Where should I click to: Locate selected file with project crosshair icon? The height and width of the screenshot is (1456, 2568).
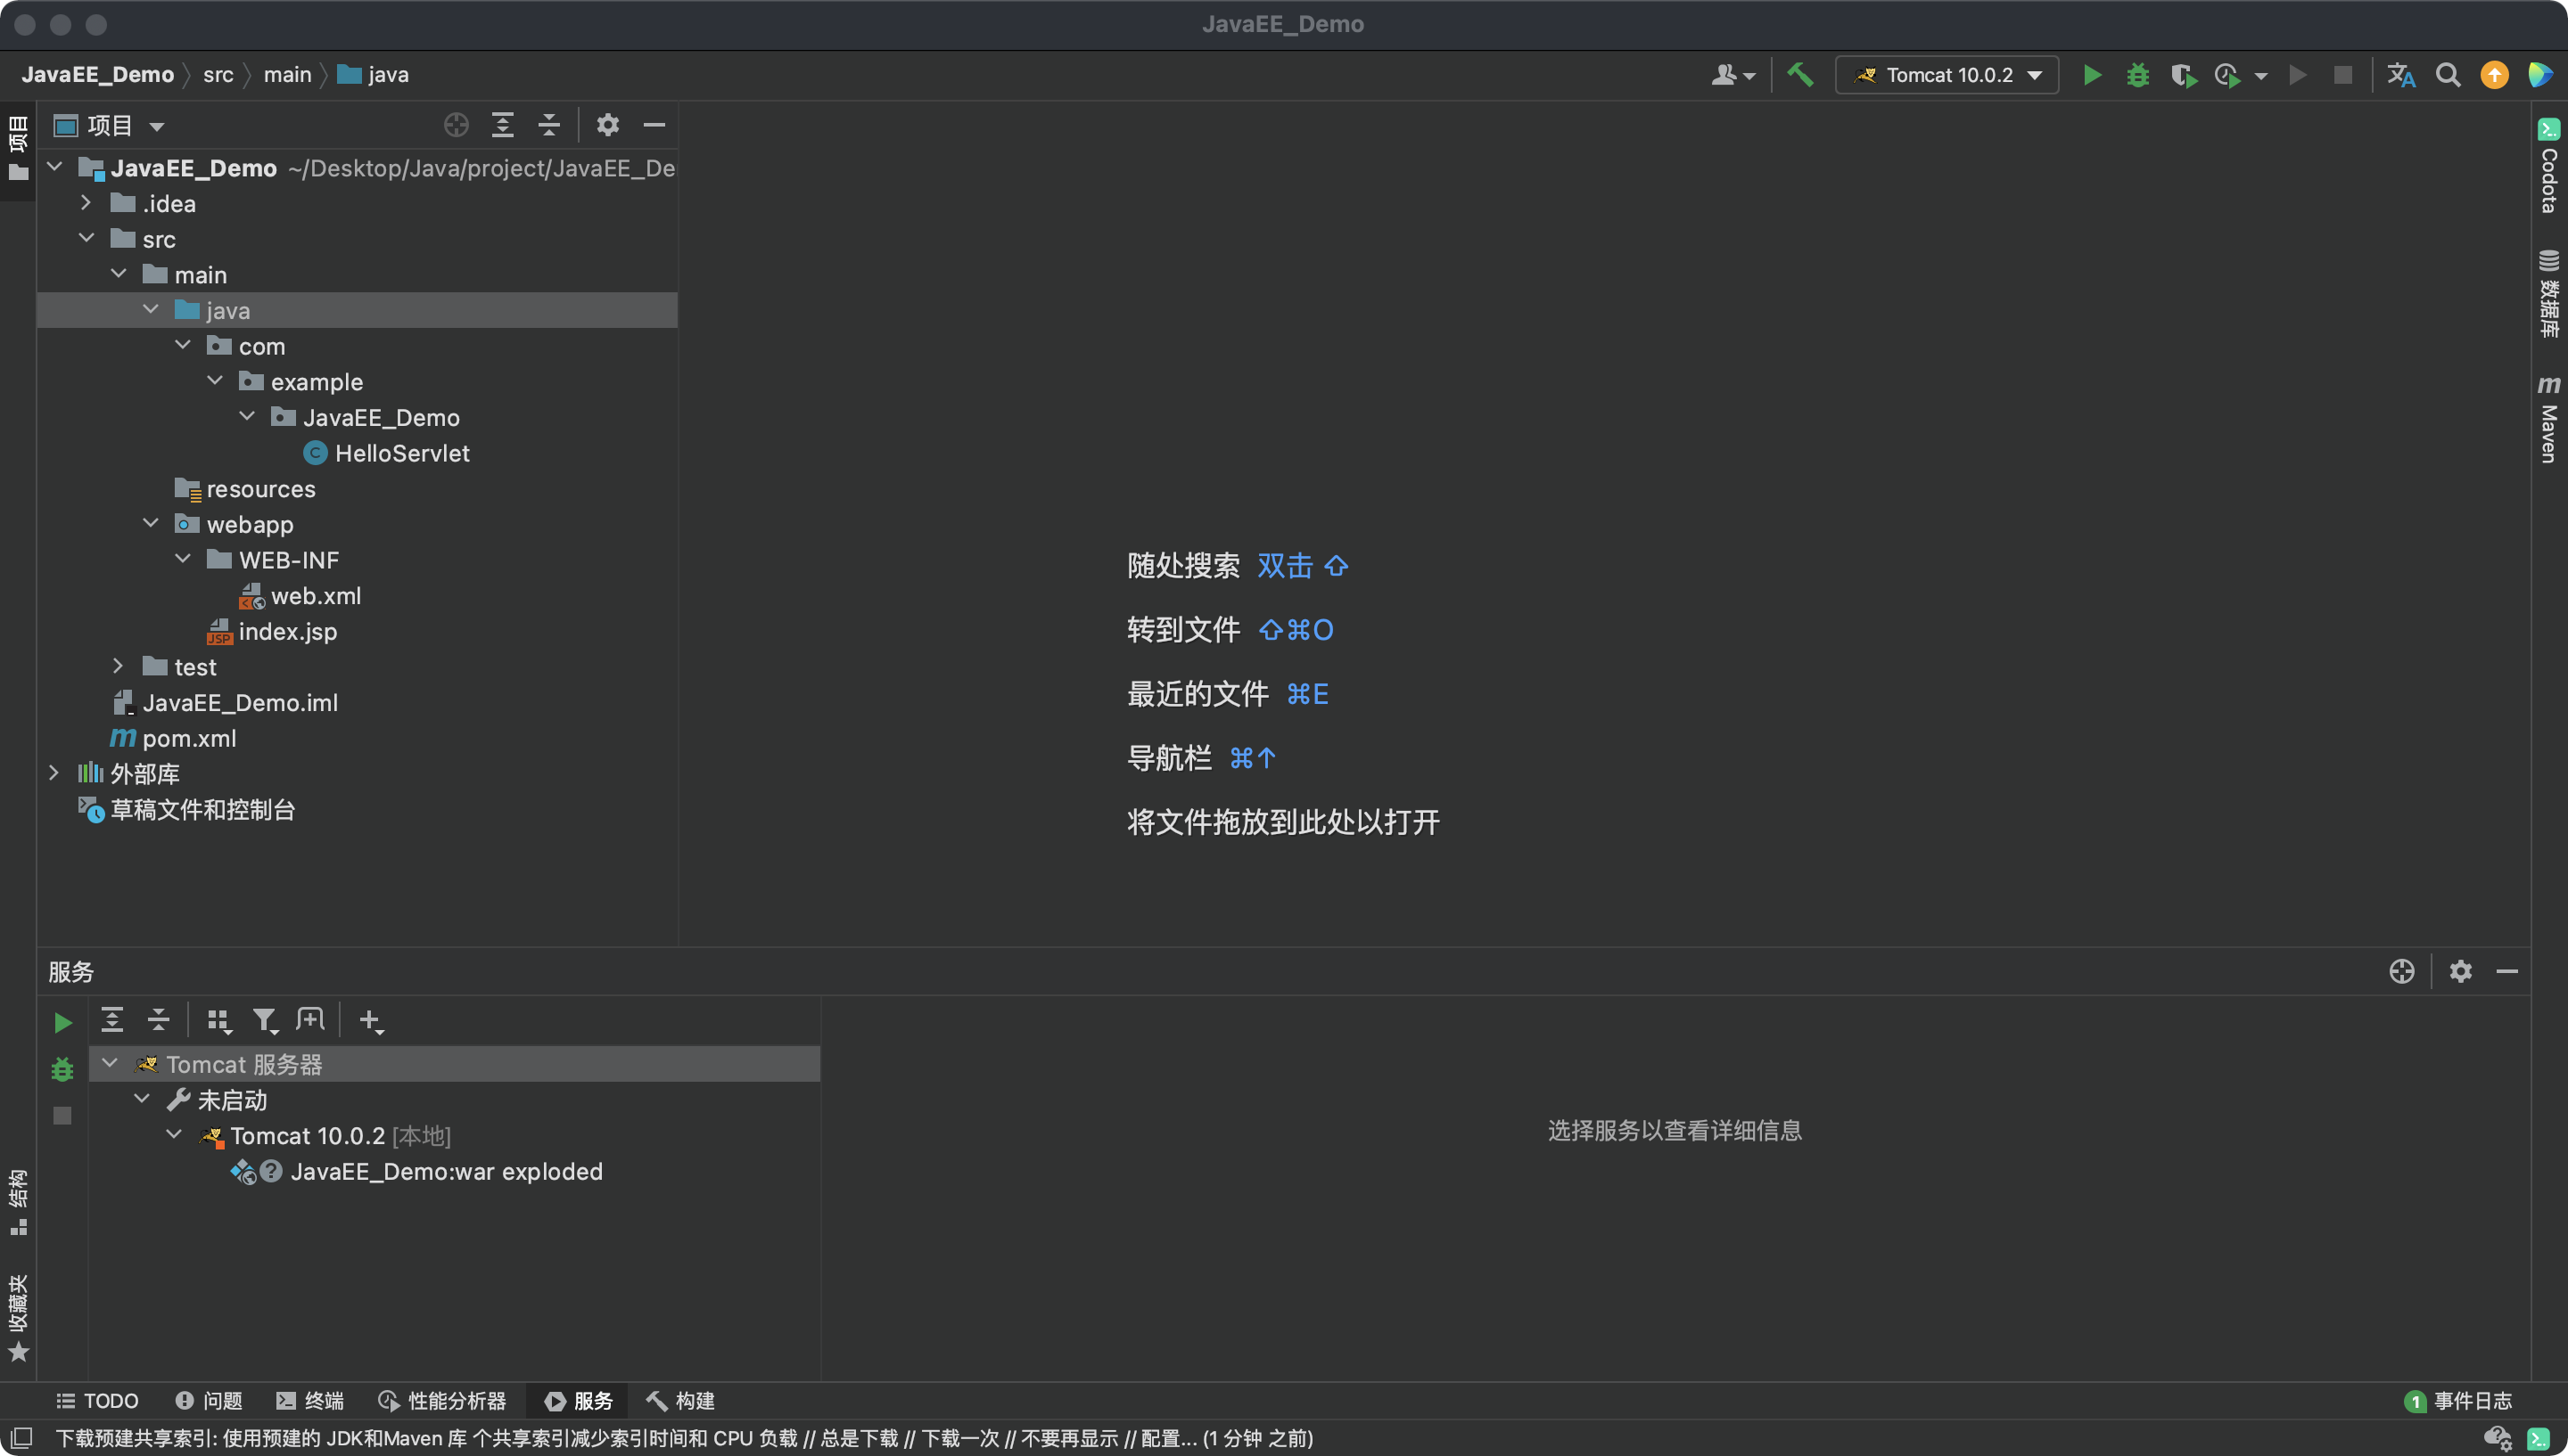pyautogui.click(x=457, y=125)
